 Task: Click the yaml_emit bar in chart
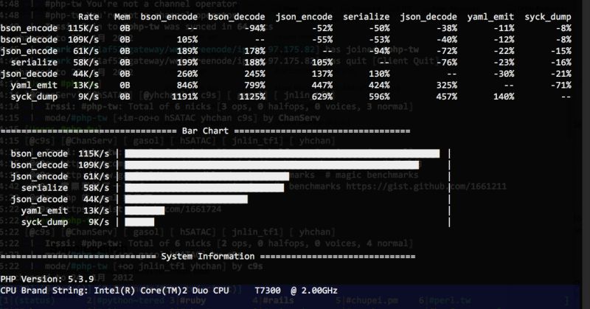145,211
